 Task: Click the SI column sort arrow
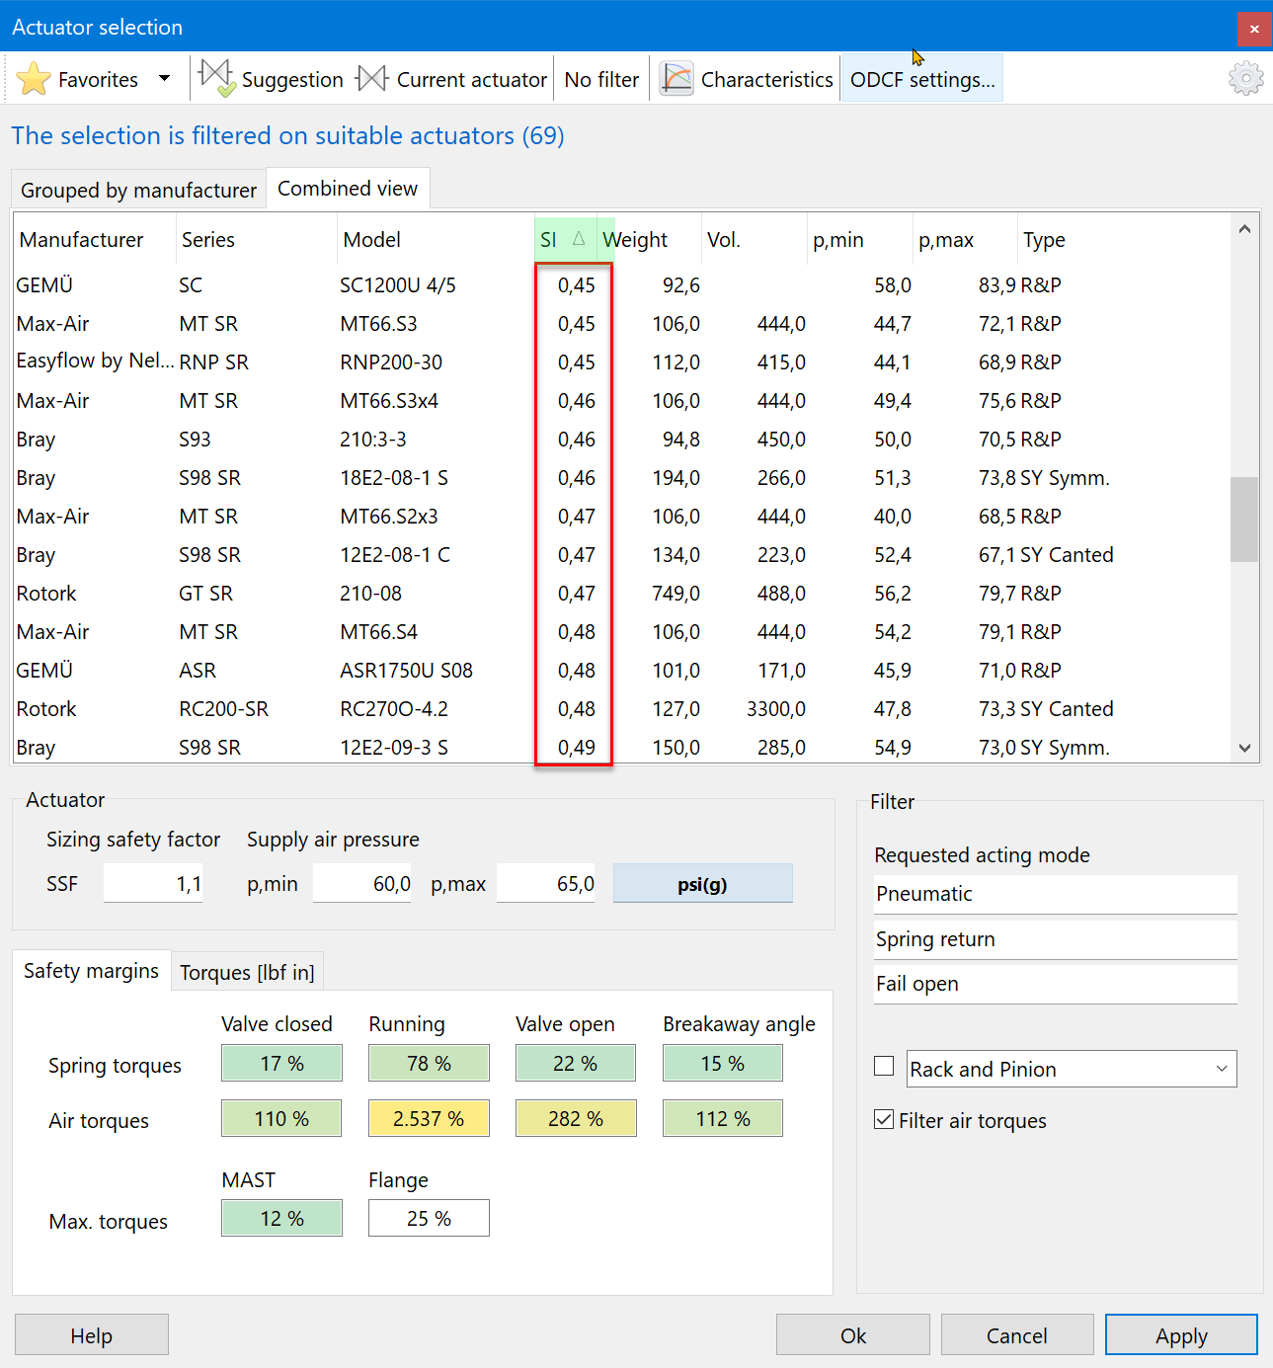[x=579, y=239]
